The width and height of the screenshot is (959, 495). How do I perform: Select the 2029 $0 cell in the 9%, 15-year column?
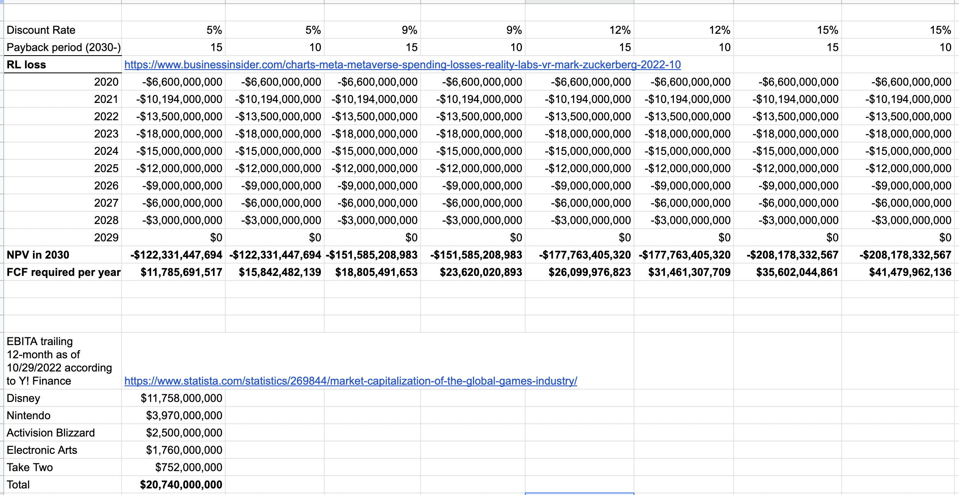click(x=372, y=238)
